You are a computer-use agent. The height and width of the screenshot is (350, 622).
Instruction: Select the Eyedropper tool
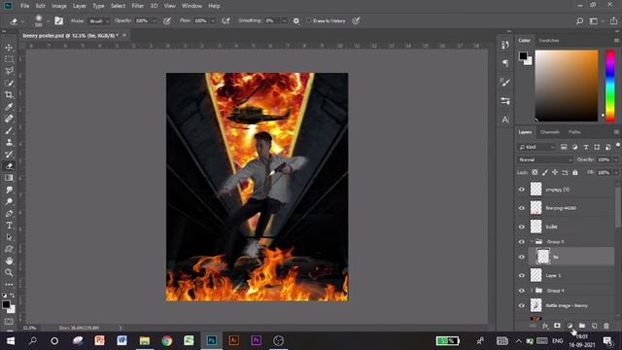click(9, 107)
